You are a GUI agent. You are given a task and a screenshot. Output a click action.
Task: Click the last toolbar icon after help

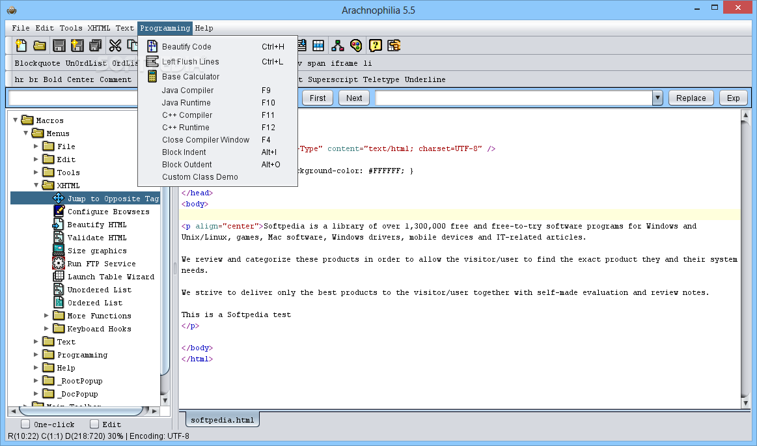pyautogui.click(x=394, y=46)
